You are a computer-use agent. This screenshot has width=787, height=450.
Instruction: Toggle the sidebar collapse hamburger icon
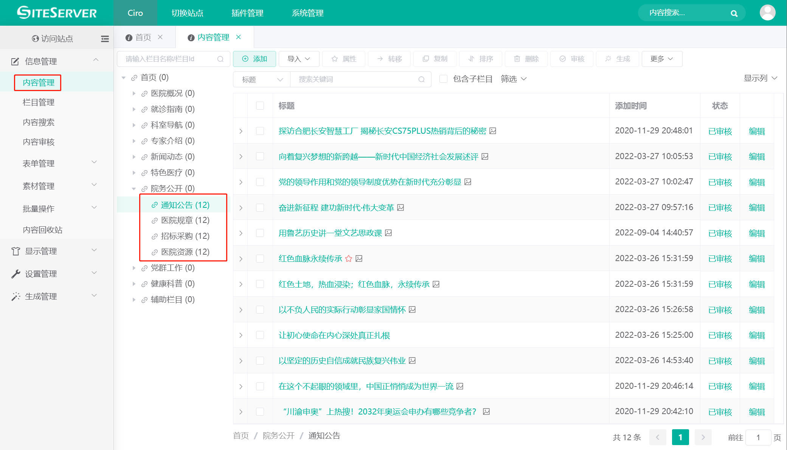(105, 39)
